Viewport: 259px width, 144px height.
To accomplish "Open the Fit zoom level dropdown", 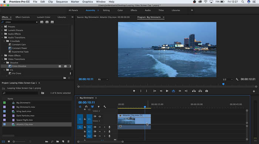I will click(x=103, y=79).
